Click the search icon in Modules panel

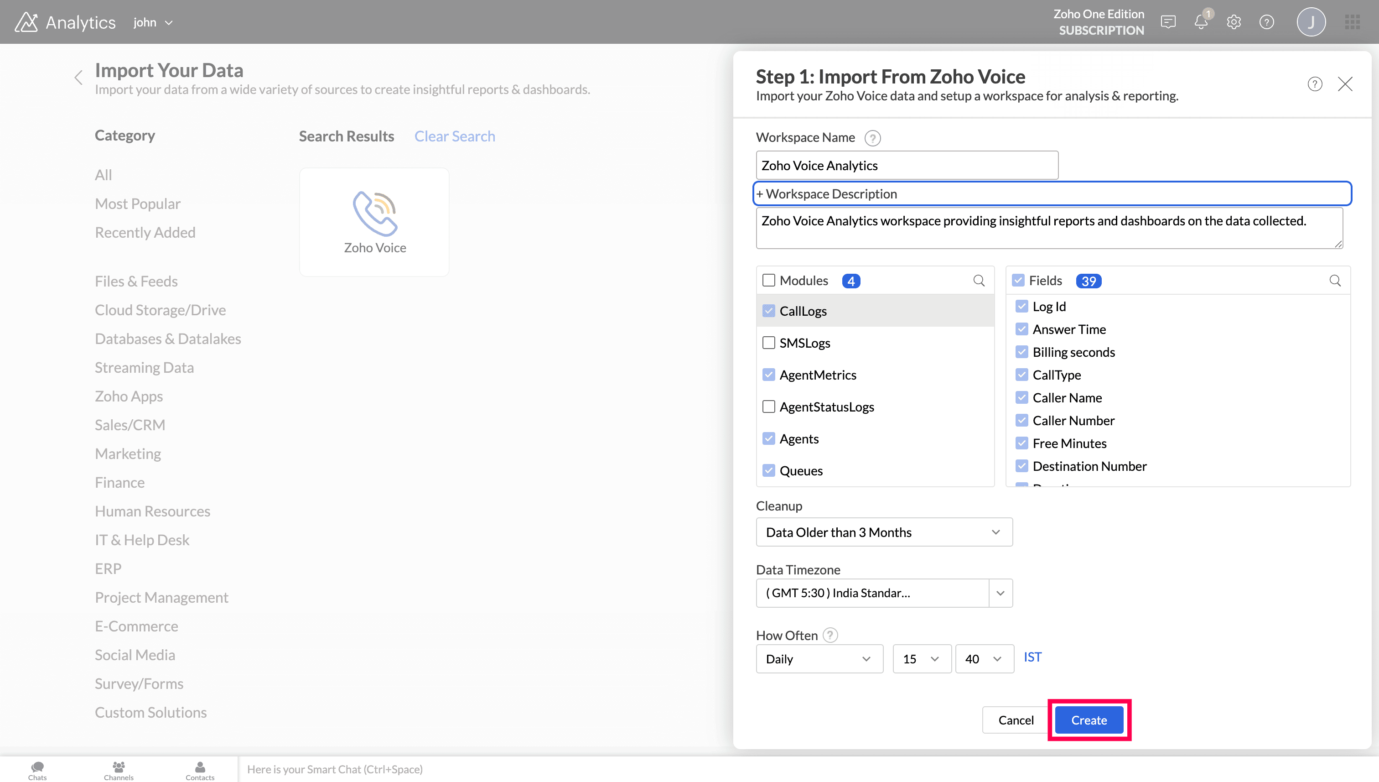(x=979, y=280)
